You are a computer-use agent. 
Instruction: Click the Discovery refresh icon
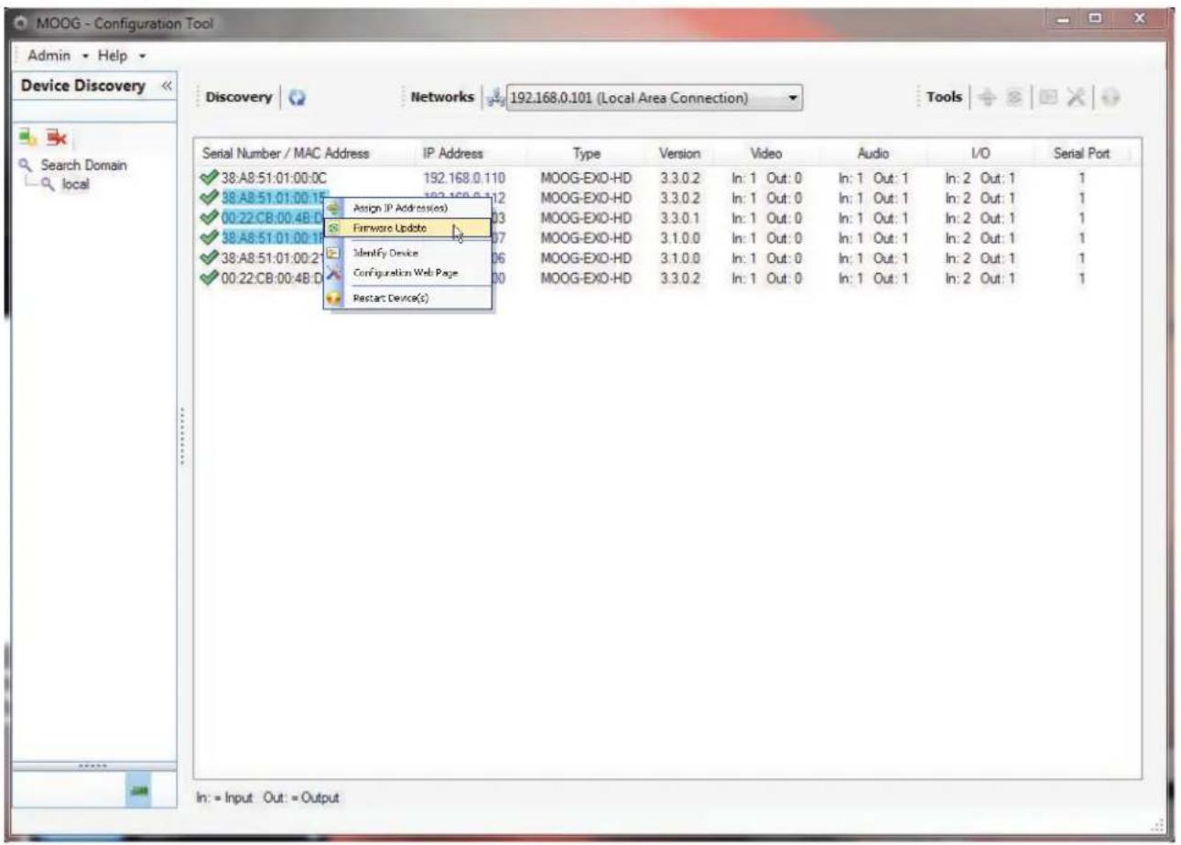(x=295, y=97)
